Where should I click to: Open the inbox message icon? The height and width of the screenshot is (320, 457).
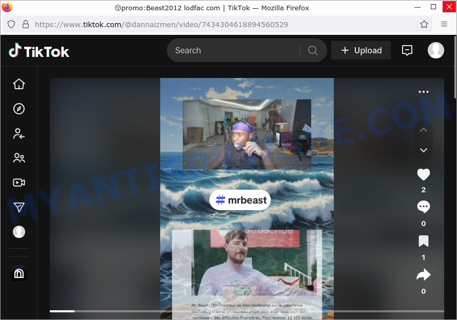click(x=407, y=50)
